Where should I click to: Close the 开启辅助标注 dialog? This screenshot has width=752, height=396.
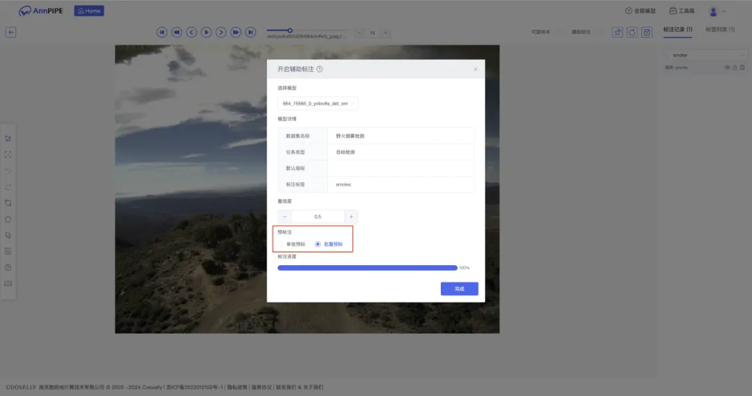tap(476, 70)
